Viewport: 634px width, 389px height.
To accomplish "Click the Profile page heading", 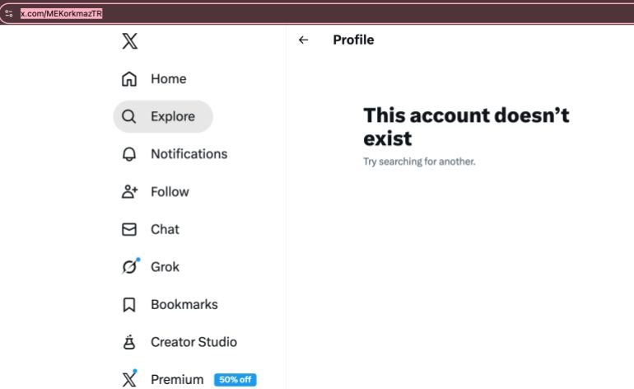I will click(353, 40).
